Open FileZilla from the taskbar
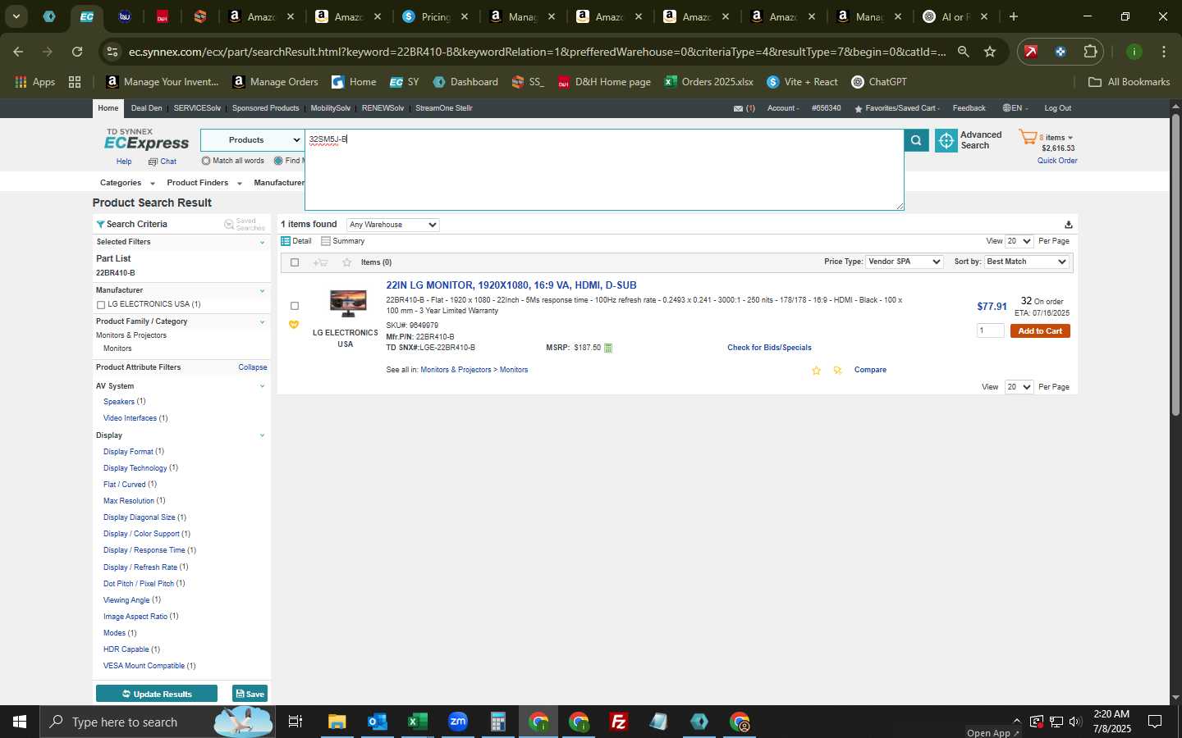The height and width of the screenshot is (738, 1182). (619, 722)
